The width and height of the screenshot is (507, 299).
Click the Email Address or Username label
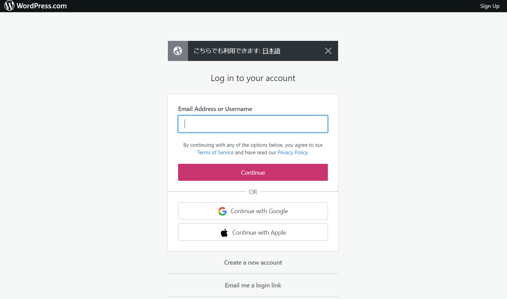[x=215, y=109]
